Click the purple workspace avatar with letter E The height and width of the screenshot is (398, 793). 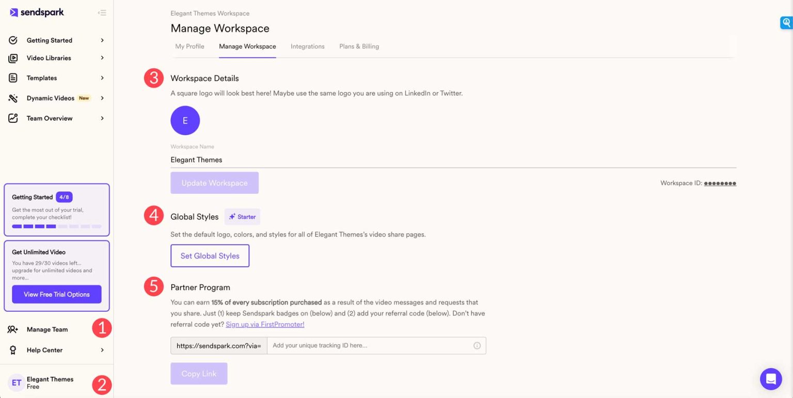click(185, 120)
